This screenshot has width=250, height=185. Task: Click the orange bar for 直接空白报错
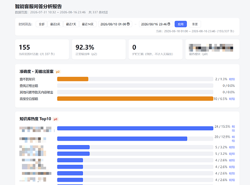coord(135,99)
